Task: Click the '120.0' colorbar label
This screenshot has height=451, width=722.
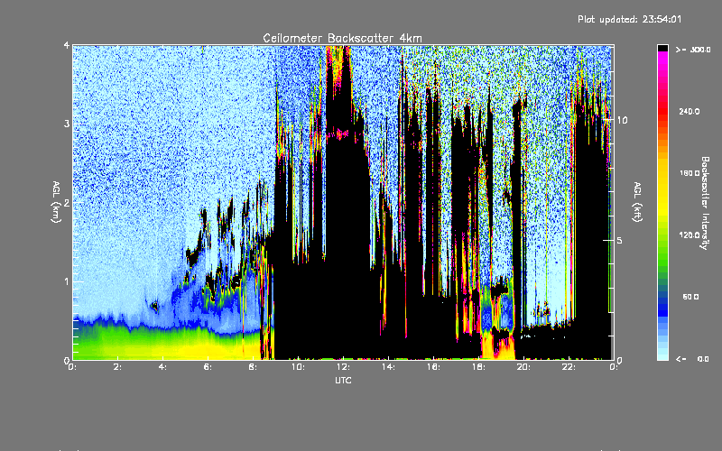Action: (690, 235)
